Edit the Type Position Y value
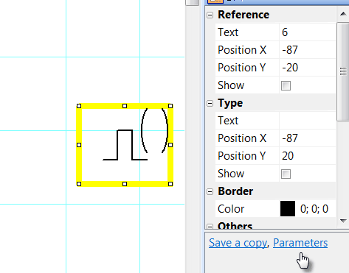The width and height of the screenshot is (349, 273). (x=308, y=156)
